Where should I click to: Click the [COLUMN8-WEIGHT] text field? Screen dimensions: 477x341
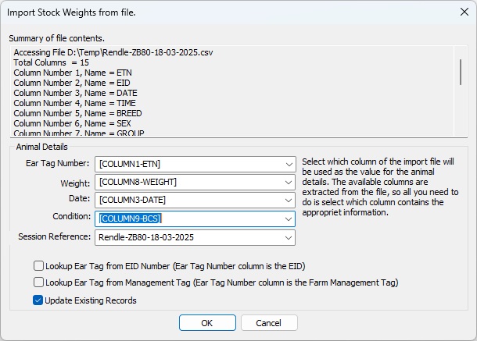tap(189, 182)
